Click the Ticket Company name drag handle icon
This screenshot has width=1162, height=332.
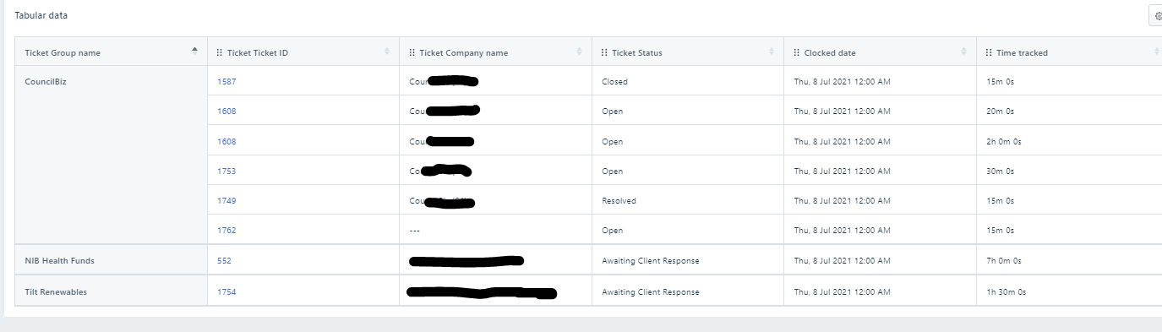412,52
